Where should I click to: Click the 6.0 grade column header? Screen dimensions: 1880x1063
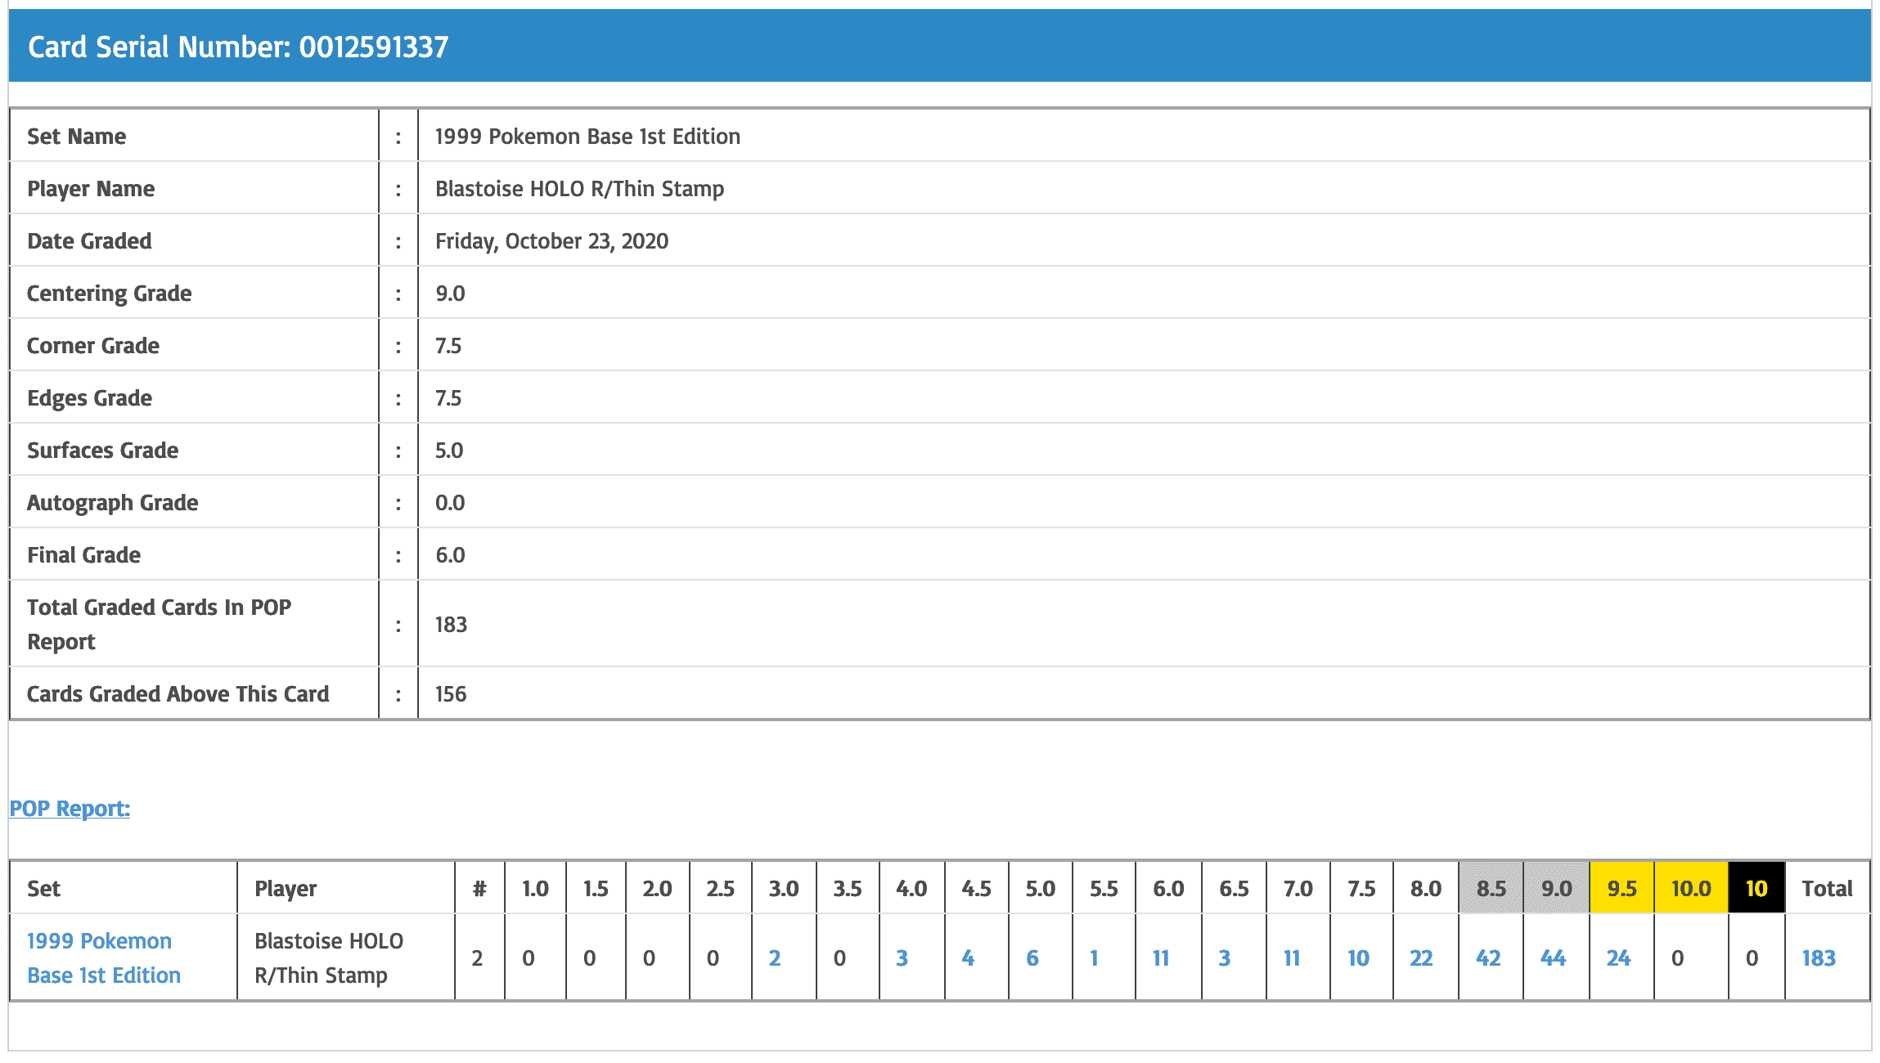pos(1168,888)
